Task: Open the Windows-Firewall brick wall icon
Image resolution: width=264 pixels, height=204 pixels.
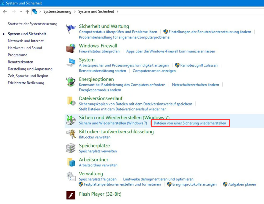Action: pos(71,48)
